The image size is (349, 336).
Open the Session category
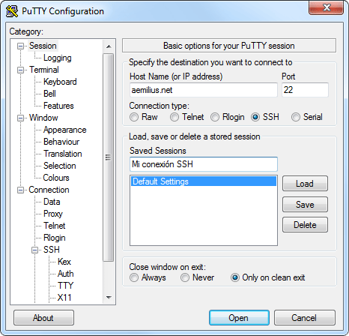[x=43, y=46]
